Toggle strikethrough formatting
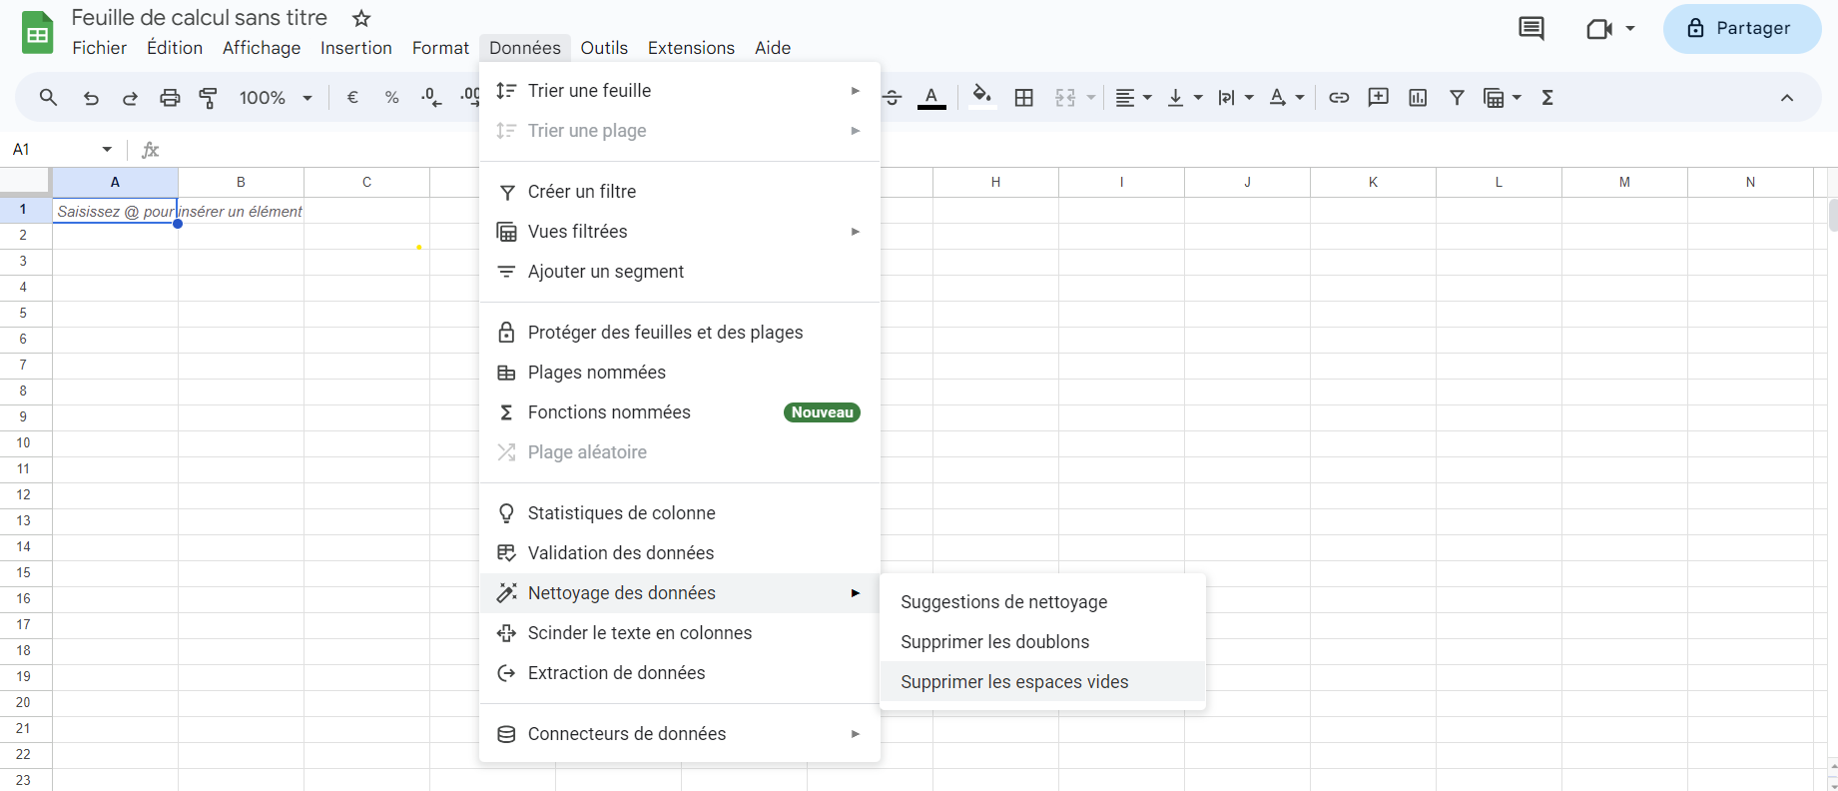Image resolution: width=1838 pixels, height=791 pixels. [x=893, y=97]
